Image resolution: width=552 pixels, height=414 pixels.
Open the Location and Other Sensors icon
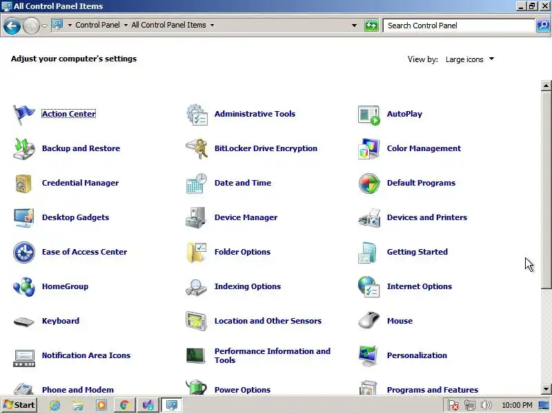pyautogui.click(x=196, y=321)
